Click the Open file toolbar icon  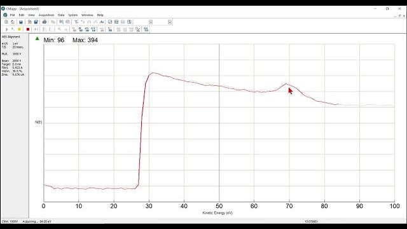click(13, 22)
